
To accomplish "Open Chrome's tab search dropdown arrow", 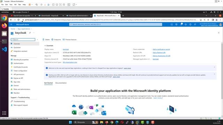I will pyautogui.click(x=206, y=16).
